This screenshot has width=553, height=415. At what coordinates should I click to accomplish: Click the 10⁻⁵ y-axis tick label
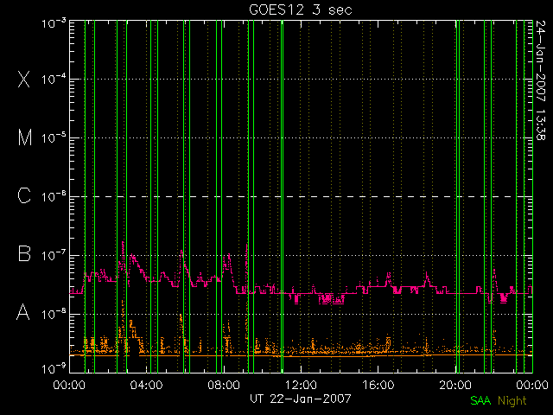pyautogui.click(x=54, y=137)
